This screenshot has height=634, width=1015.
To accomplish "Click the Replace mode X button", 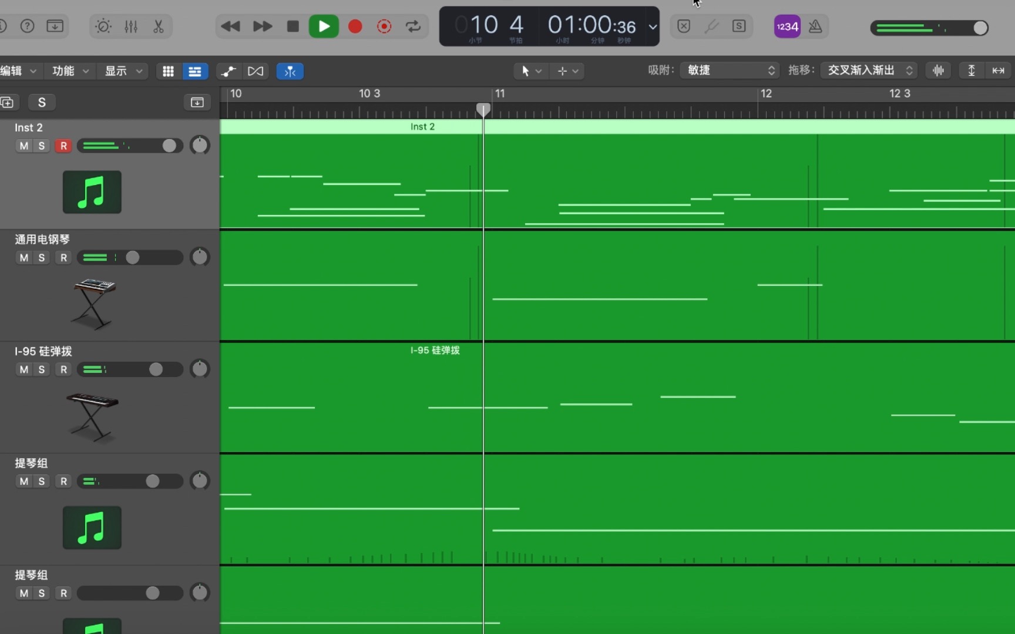I will tap(684, 26).
